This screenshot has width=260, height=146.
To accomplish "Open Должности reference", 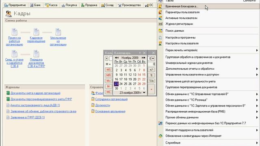I will pyautogui.click(x=103, y=105).
